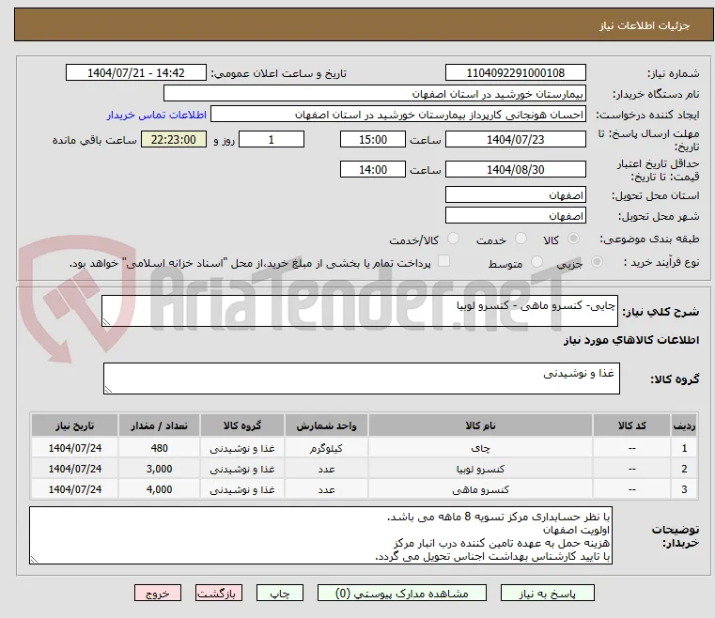Click the گروه کالا text area
The height and width of the screenshot is (618, 715).
362,379
